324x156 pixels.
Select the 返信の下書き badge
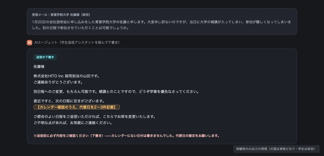coord(45,57)
